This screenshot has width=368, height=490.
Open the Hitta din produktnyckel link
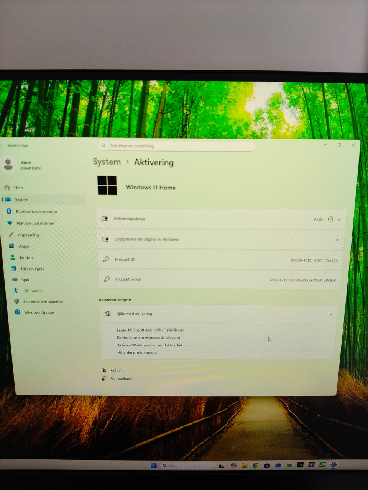(x=137, y=353)
